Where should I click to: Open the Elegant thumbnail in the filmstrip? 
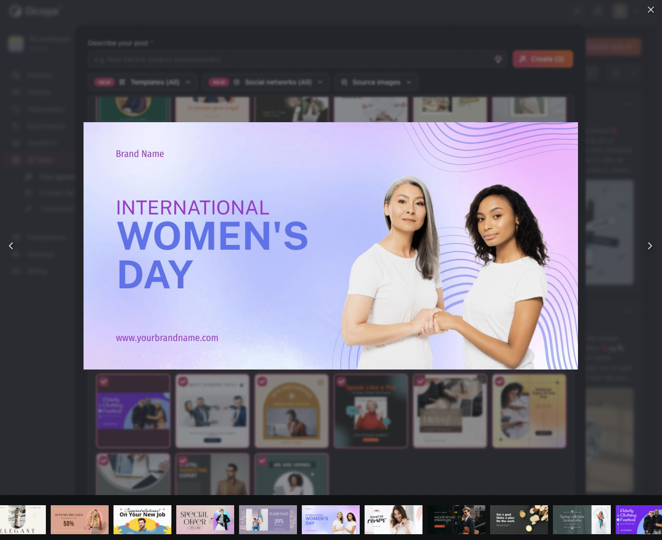click(23, 520)
